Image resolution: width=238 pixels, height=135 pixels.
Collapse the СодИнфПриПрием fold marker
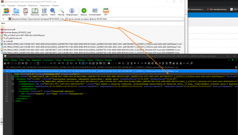click(13, 84)
